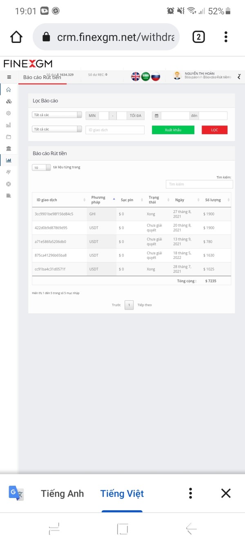Click the 'Tiếp theo' pagination link
Screen dimensions: 245x545
145,305
